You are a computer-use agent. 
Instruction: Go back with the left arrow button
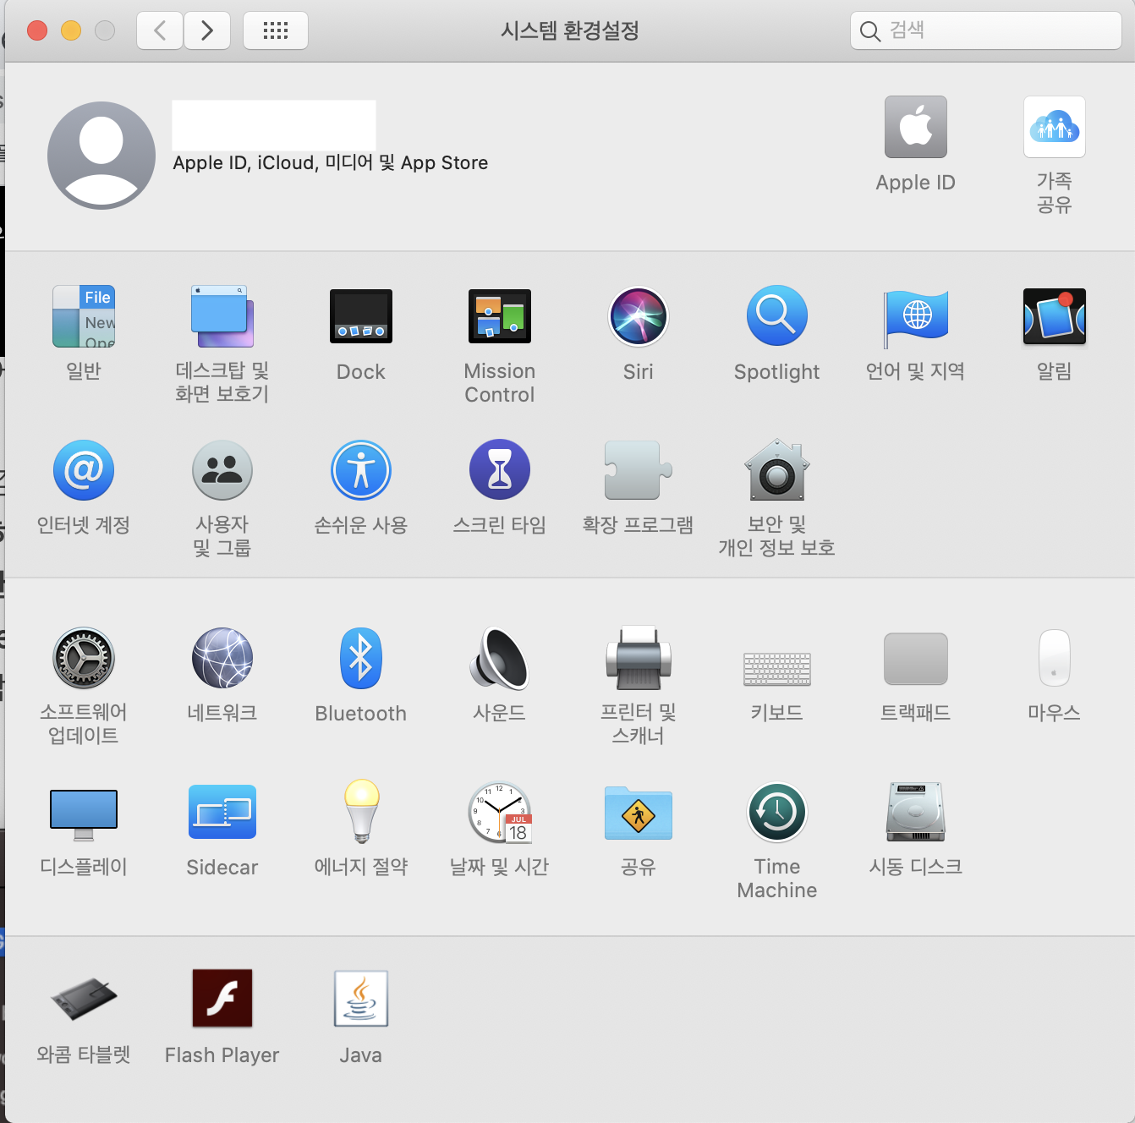(x=160, y=30)
